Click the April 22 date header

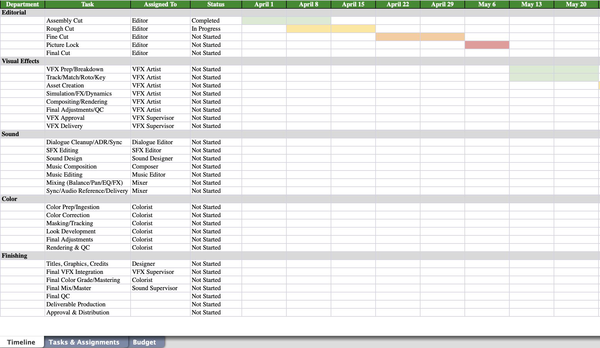coord(398,4)
